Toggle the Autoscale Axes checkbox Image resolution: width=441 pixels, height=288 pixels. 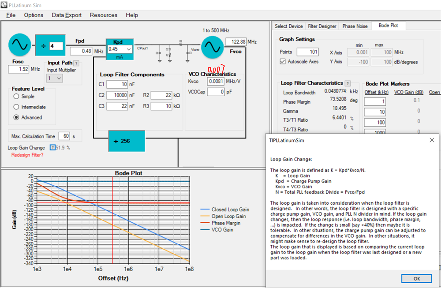tap(283, 61)
